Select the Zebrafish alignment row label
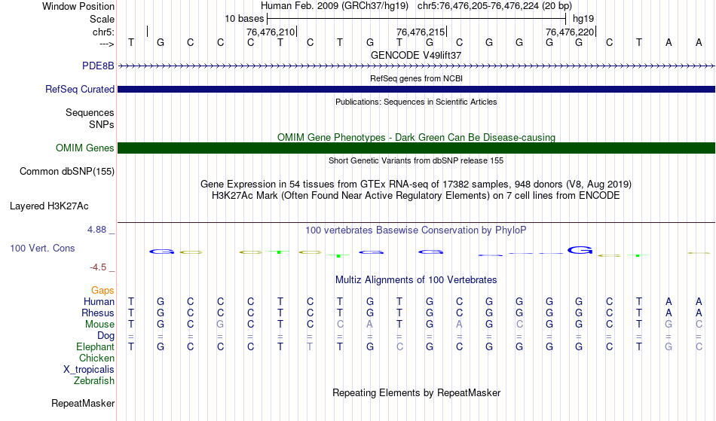716x421 pixels. (94, 380)
